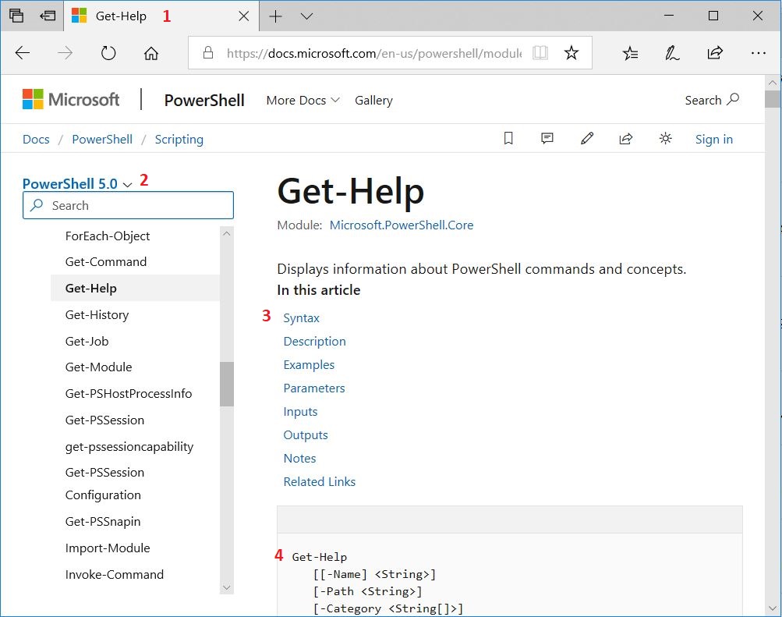
Task: Jump to the Notes section
Action: (299, 459)
